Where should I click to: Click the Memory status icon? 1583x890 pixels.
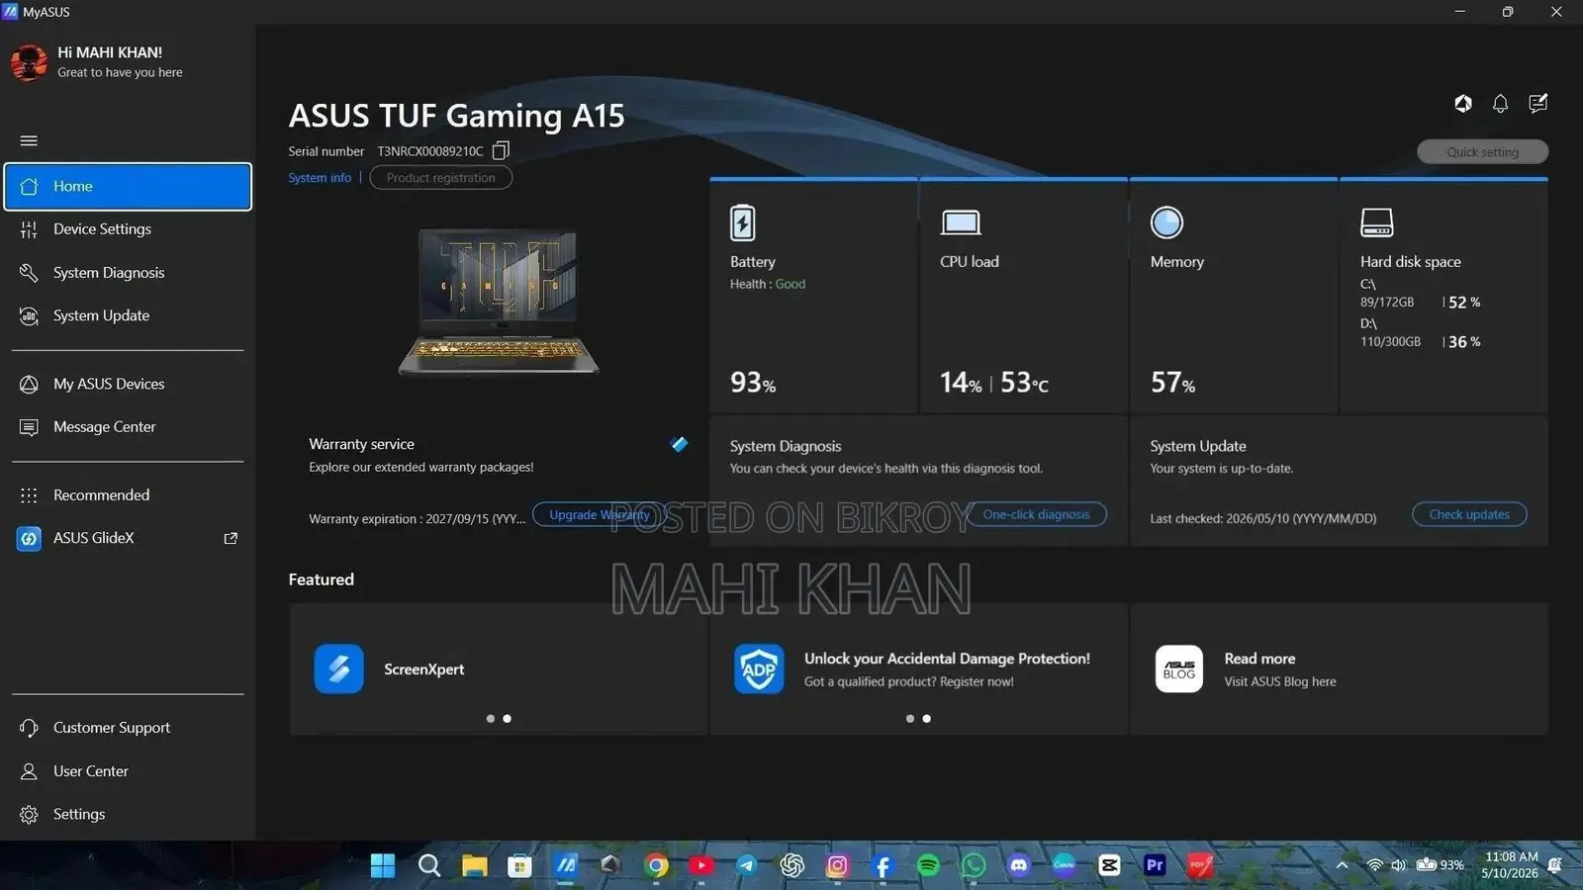coord(1166,222)
